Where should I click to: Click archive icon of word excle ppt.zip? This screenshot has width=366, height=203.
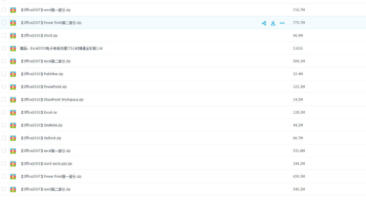(x=13, y=164)
